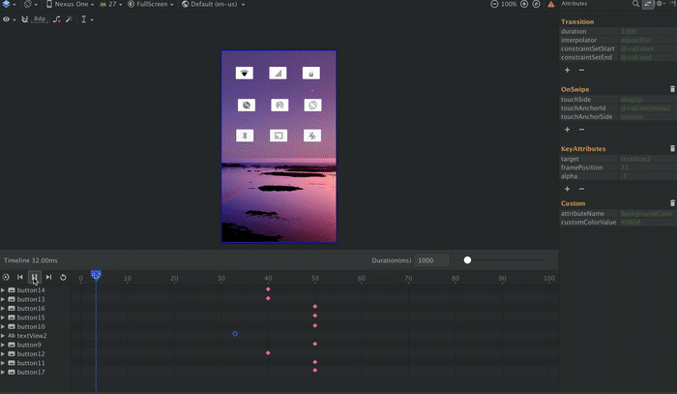Screen dimensions: 677x394
Task: Jump to timeline end
Action: (48, 278)
